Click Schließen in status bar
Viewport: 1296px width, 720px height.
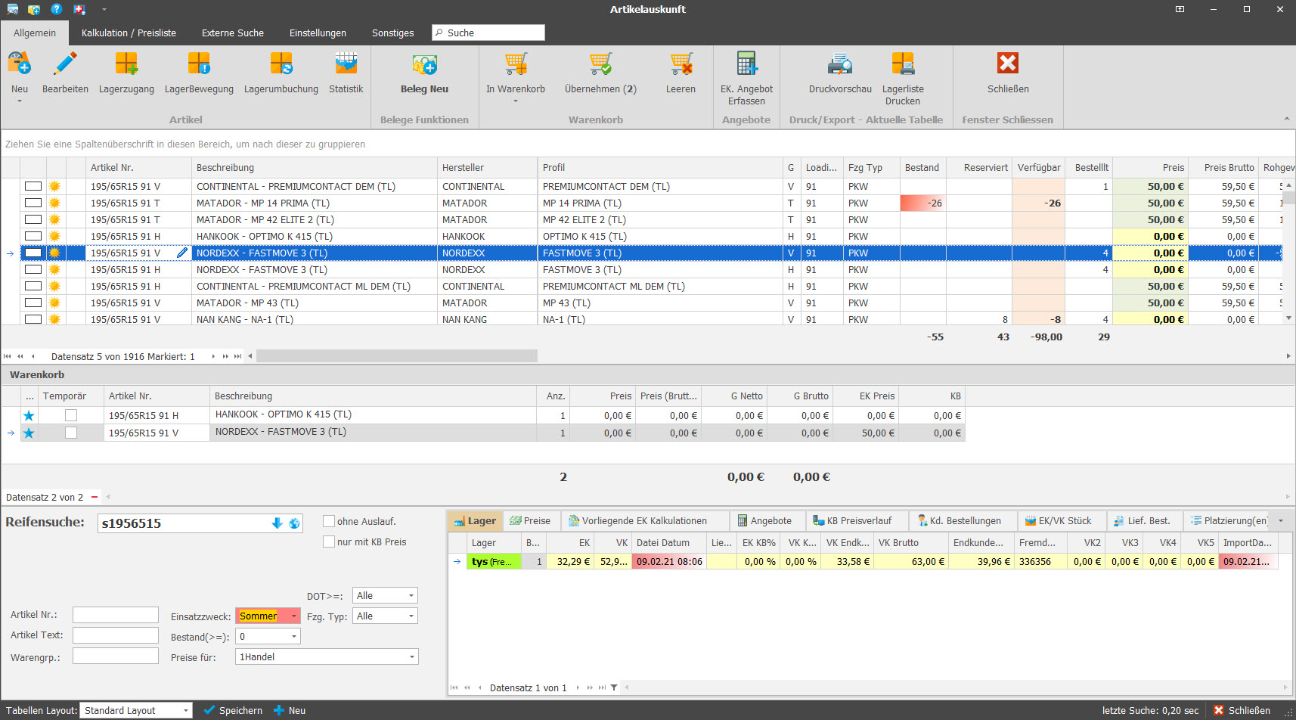[x=1242, y=710]
